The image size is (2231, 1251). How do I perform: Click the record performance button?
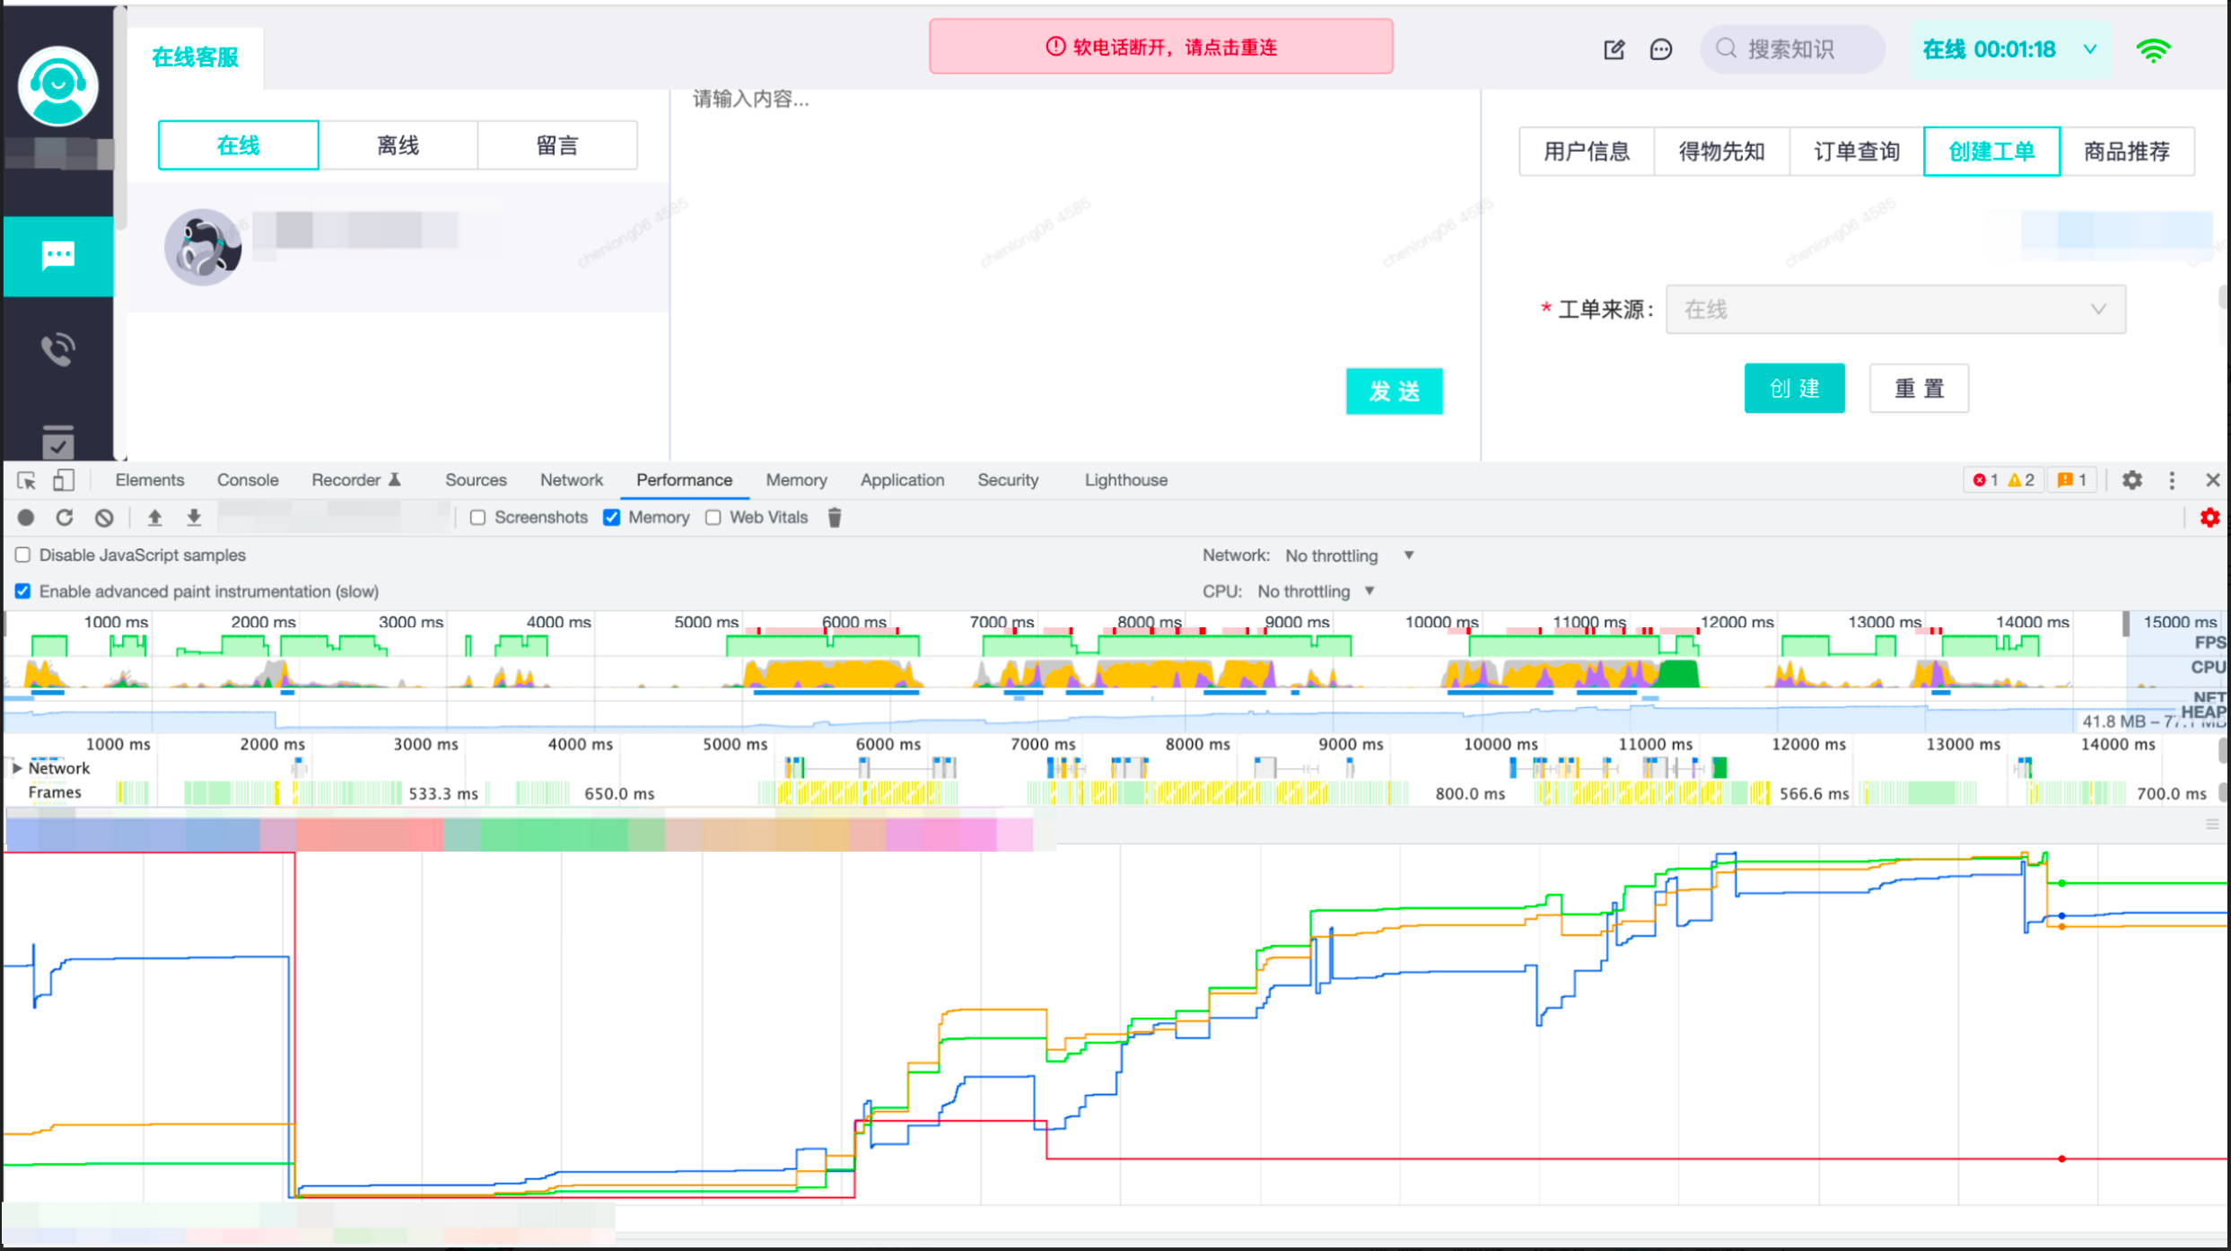tap(26, 518)
